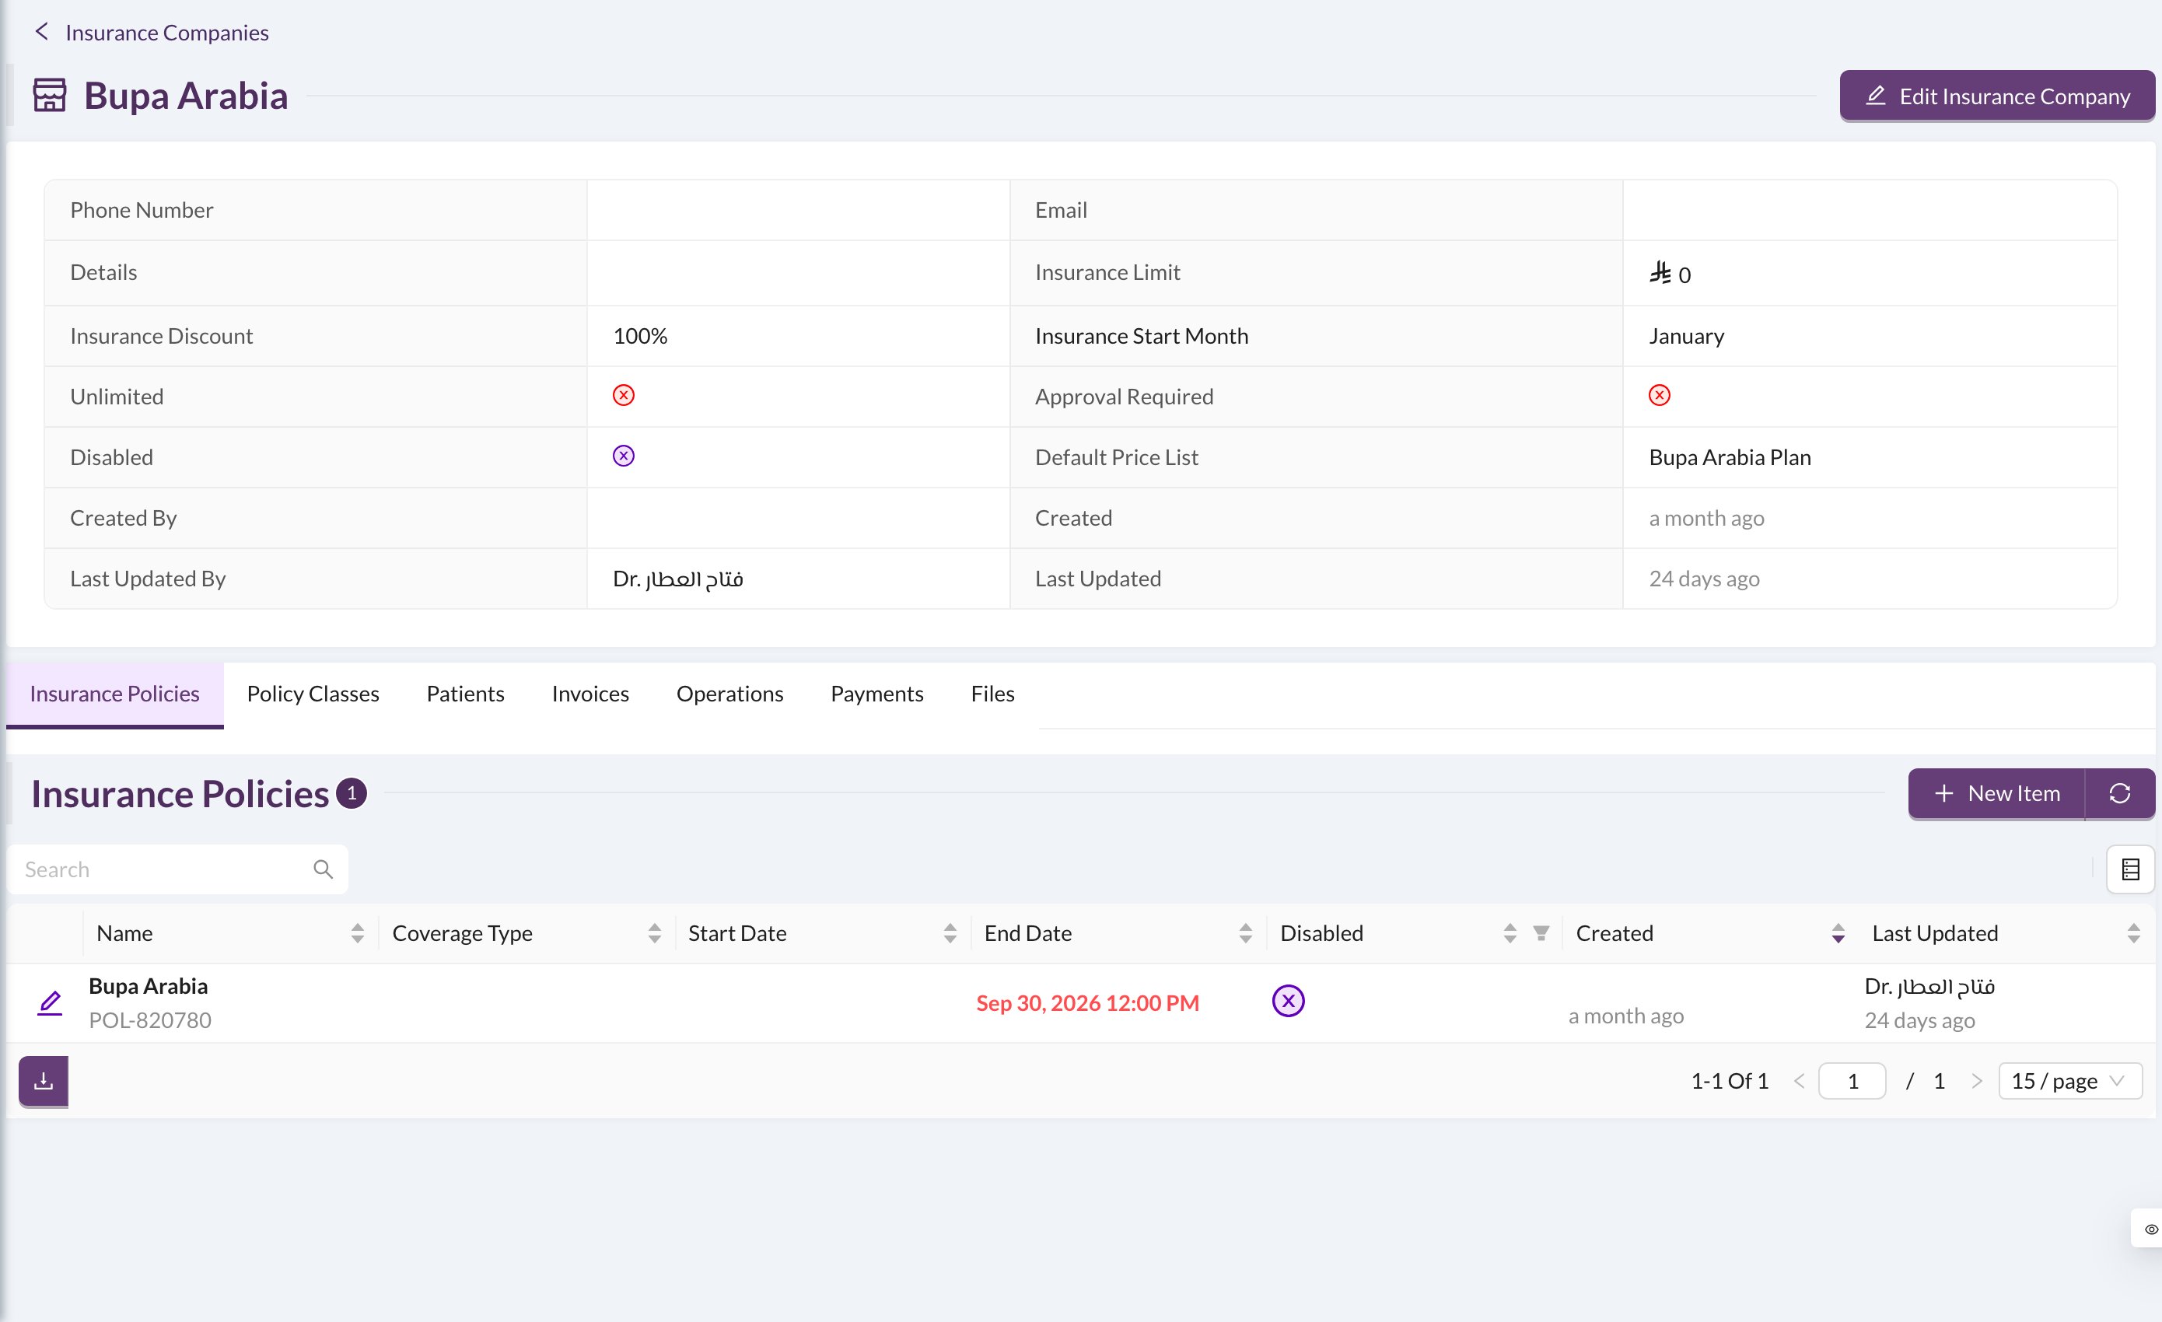Sort by Last Updated column
The width and height of the screenshot is (2162, 1322).
point(2134,933)
